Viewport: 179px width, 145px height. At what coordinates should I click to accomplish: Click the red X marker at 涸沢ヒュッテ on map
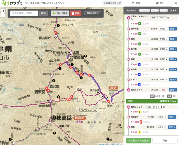[x=109, y=101]
